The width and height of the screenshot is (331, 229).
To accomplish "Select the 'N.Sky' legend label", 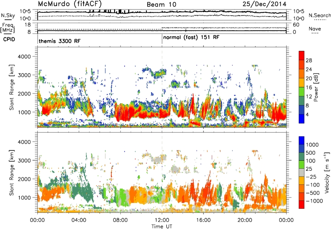I will click(x=8, y=15).
